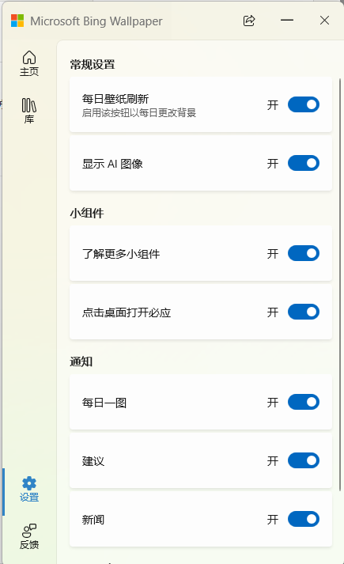Click the vertical scrollbar on the right
This screenshot has width=344, height=564.
click(340, 284)
